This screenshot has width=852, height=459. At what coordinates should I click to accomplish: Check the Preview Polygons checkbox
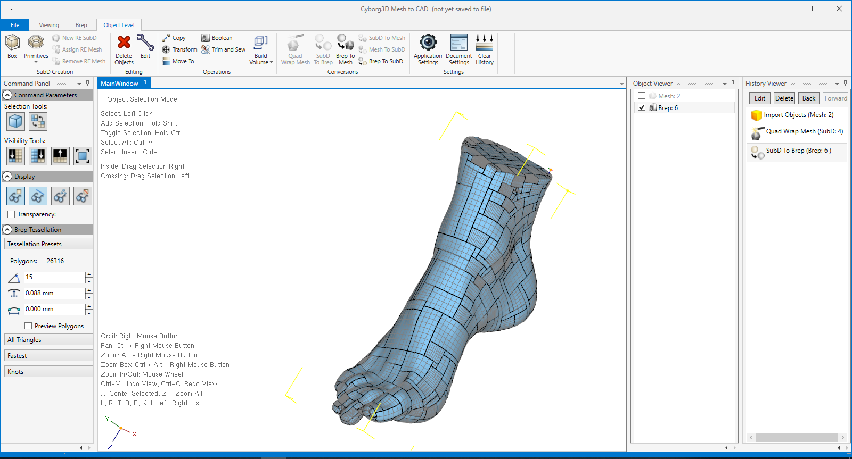click(28, 326)
